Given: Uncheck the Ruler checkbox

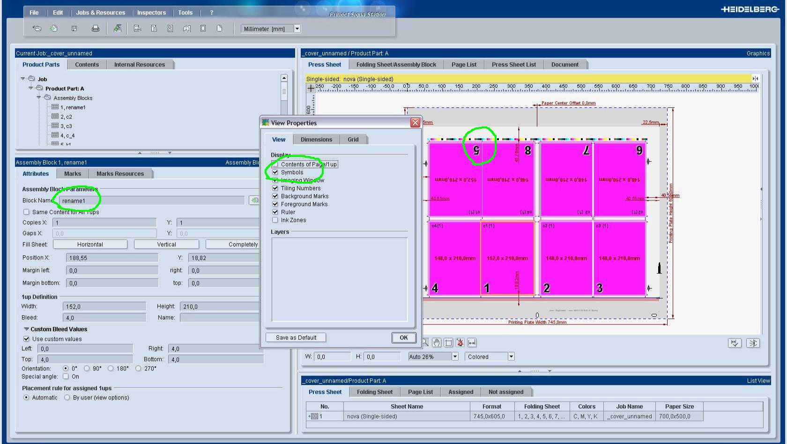Looking at the screenshot, I should tap(275, 212).
